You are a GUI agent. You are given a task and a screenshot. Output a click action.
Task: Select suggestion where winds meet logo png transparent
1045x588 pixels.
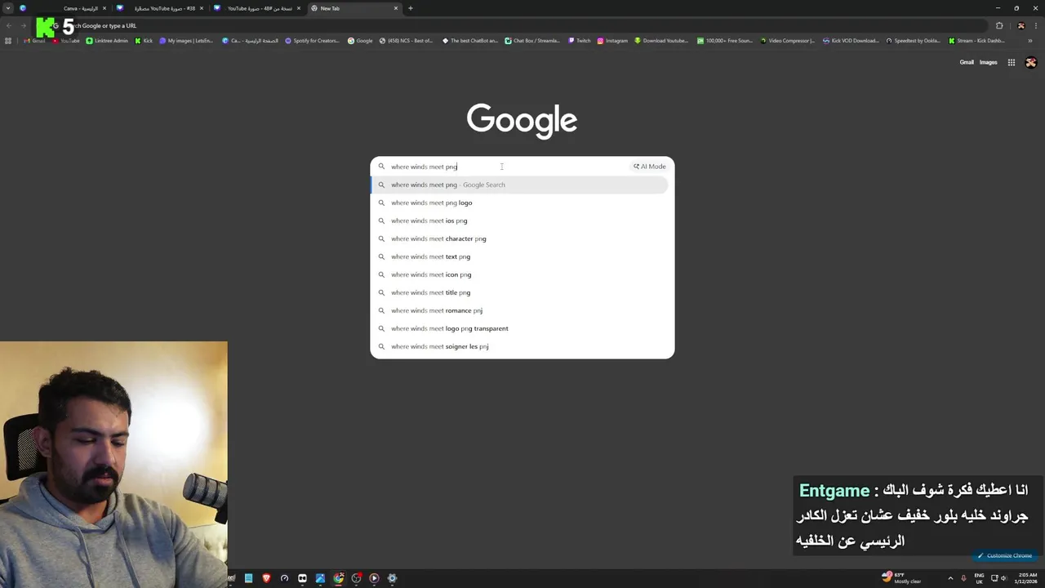520,328
